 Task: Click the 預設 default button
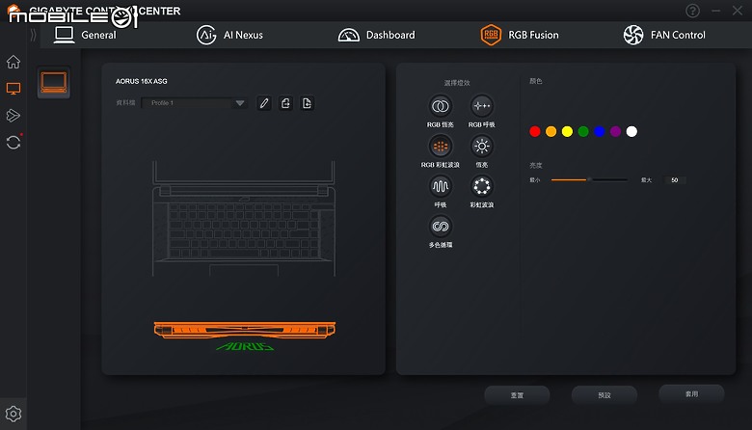click(604, 395)
